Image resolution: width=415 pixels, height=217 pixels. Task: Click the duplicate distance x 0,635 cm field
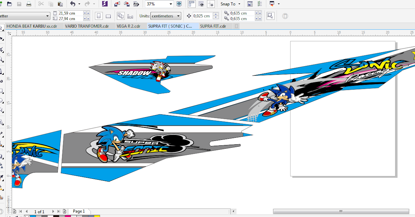242,13
